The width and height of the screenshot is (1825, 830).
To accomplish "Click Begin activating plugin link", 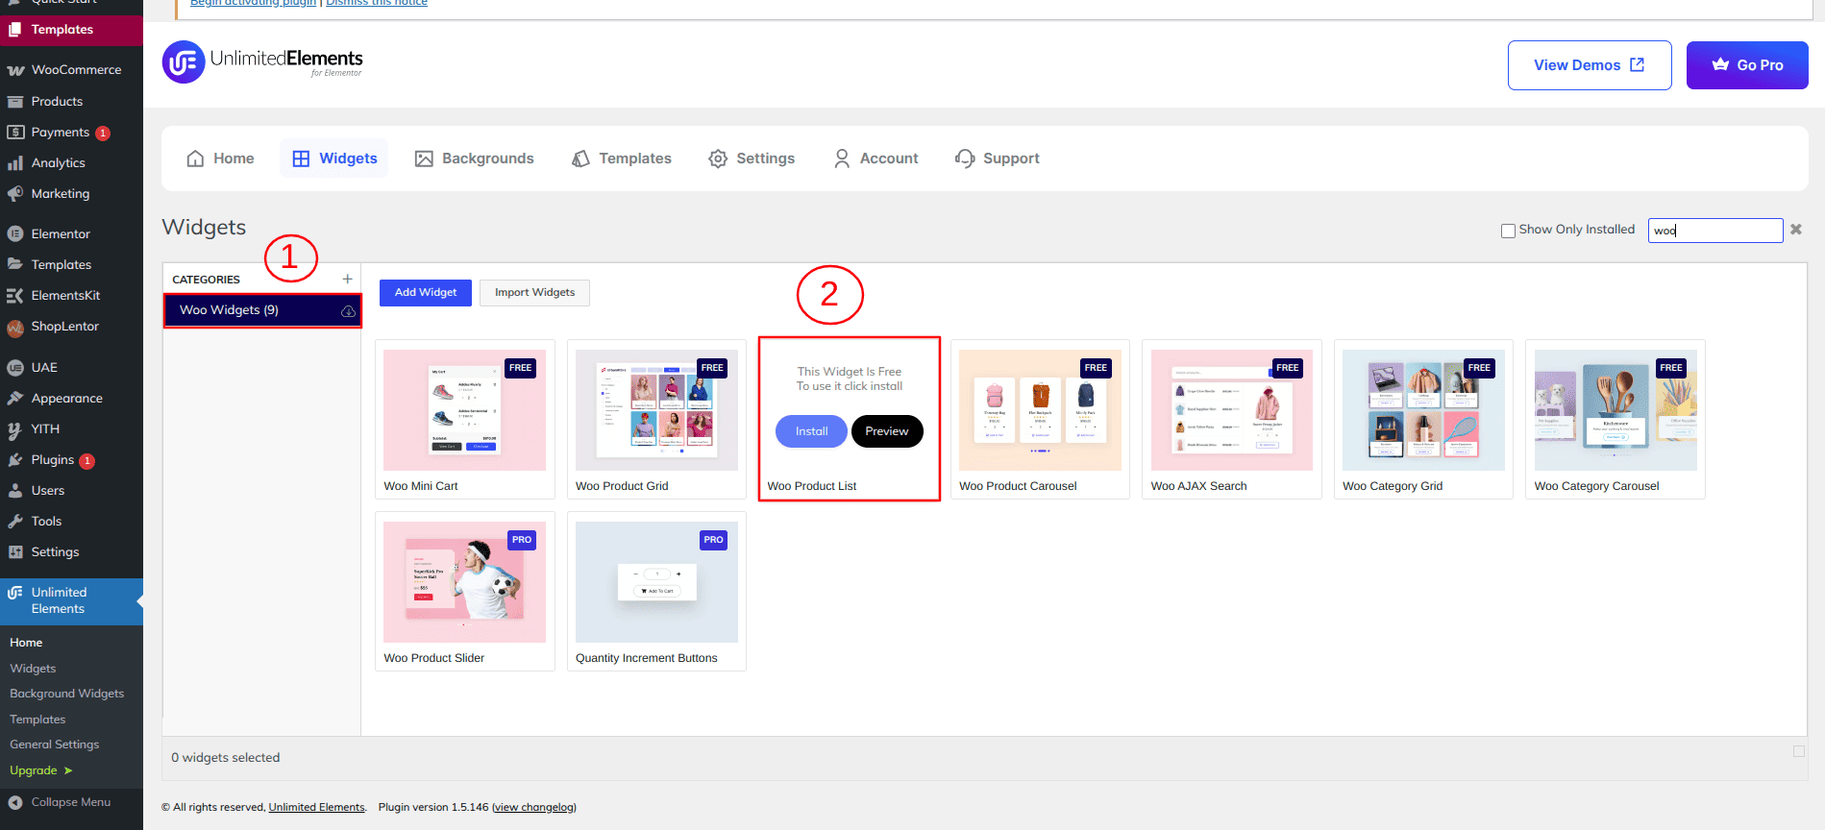I will click(253, 3).
